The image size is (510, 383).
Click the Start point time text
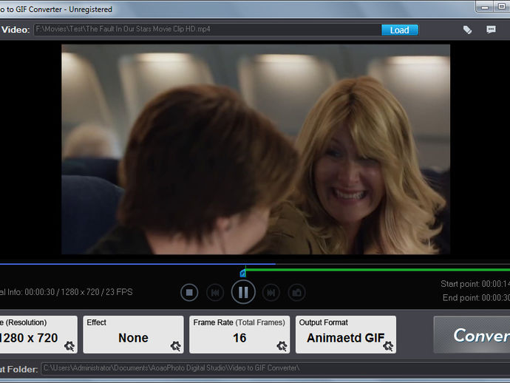(x=475, y=284)
